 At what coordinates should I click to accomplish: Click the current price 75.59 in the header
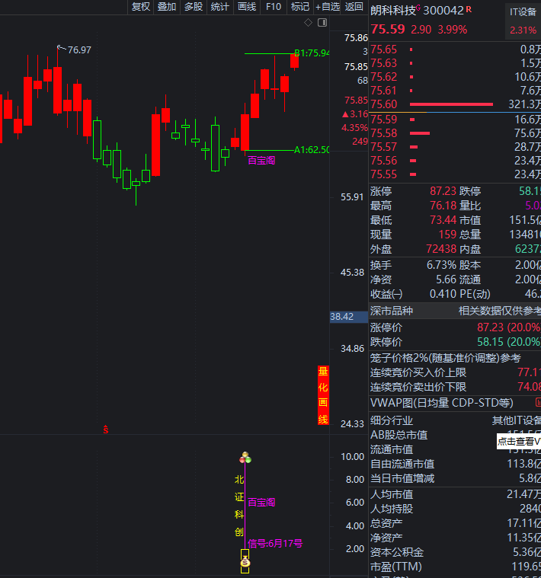(x=388, y=29)
